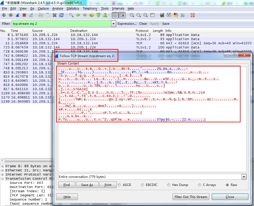
Task: Jump to the first packet icon
Action: 98,15
